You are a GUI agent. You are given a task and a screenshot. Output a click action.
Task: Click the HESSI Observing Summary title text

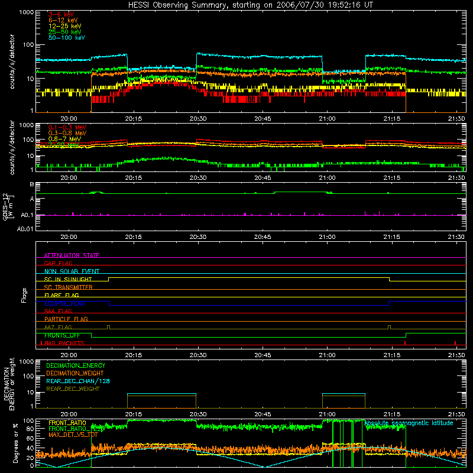[x=250, y=5]
